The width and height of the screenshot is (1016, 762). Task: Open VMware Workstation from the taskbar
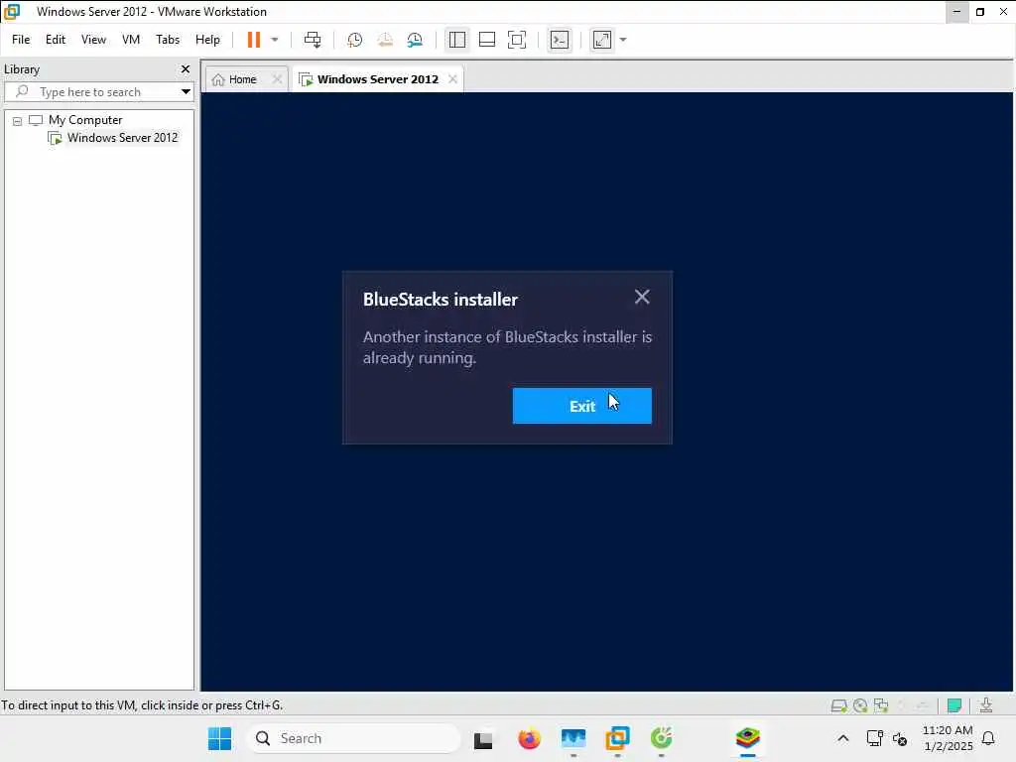[x=617, y=738]
